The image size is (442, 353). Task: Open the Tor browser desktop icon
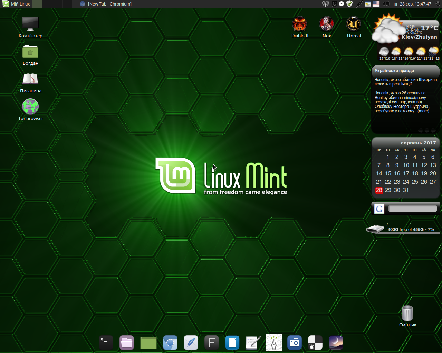30,110
